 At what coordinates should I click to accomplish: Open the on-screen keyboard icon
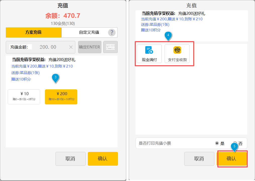(x=110, y=47)
